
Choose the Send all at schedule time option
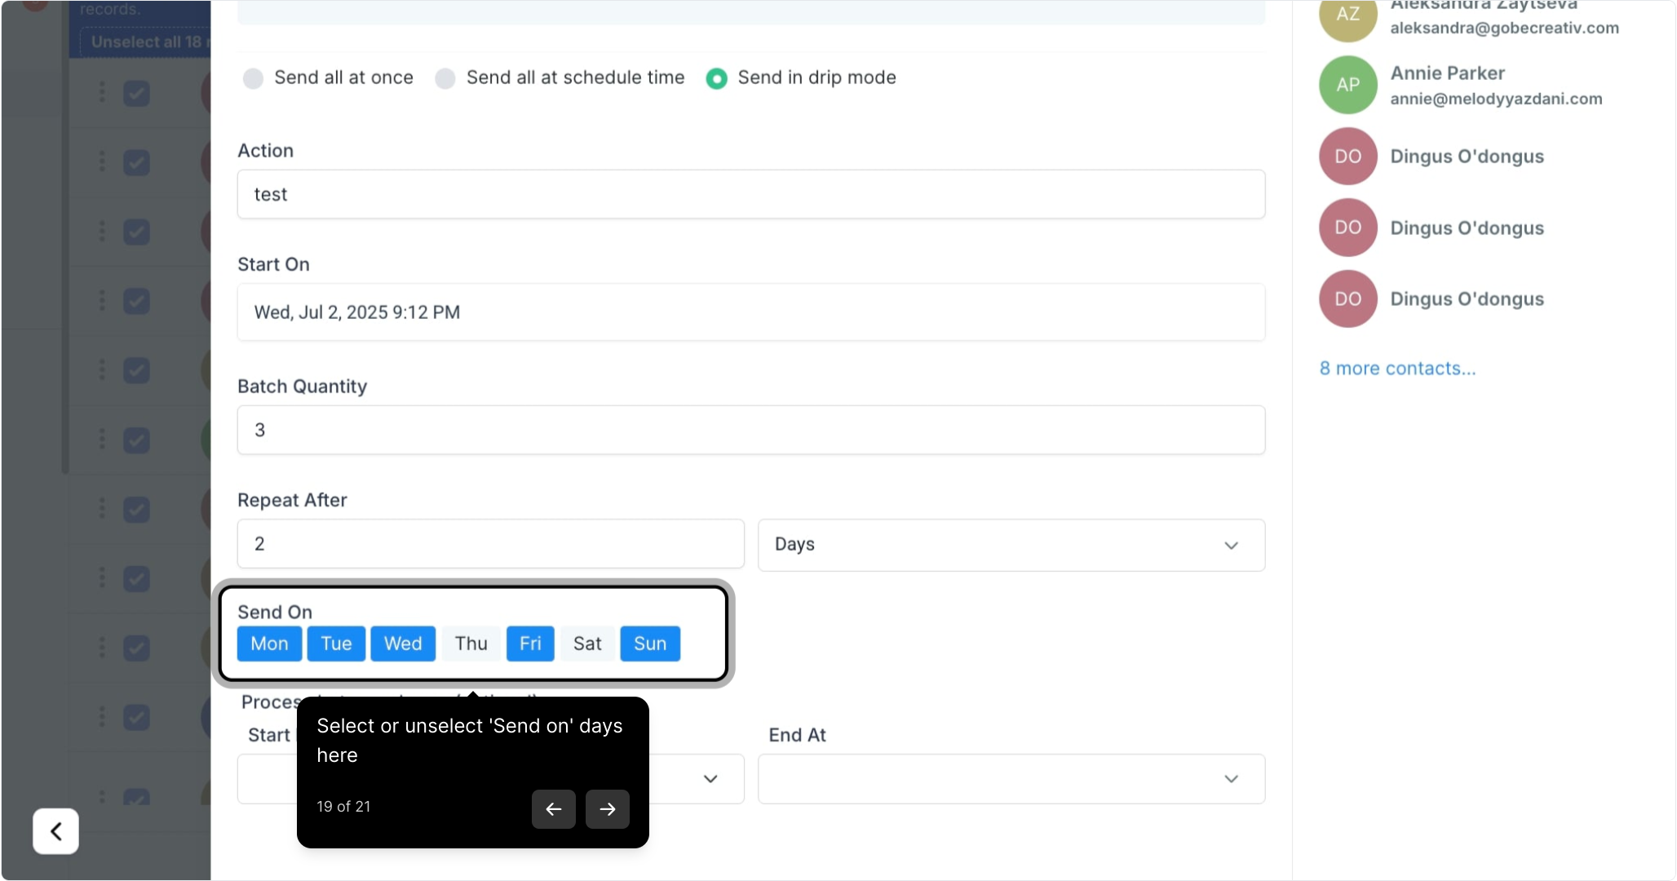pyautogui.click(x=445, y=78)
